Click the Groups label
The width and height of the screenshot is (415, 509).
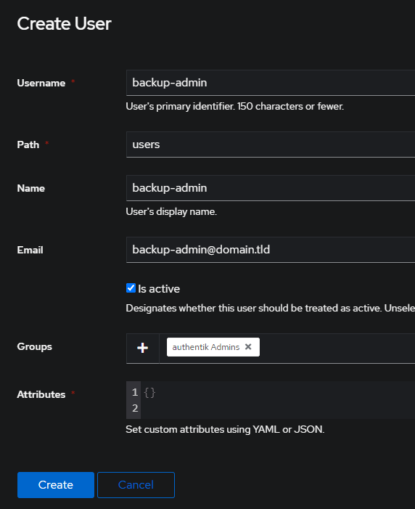(34, 346)
